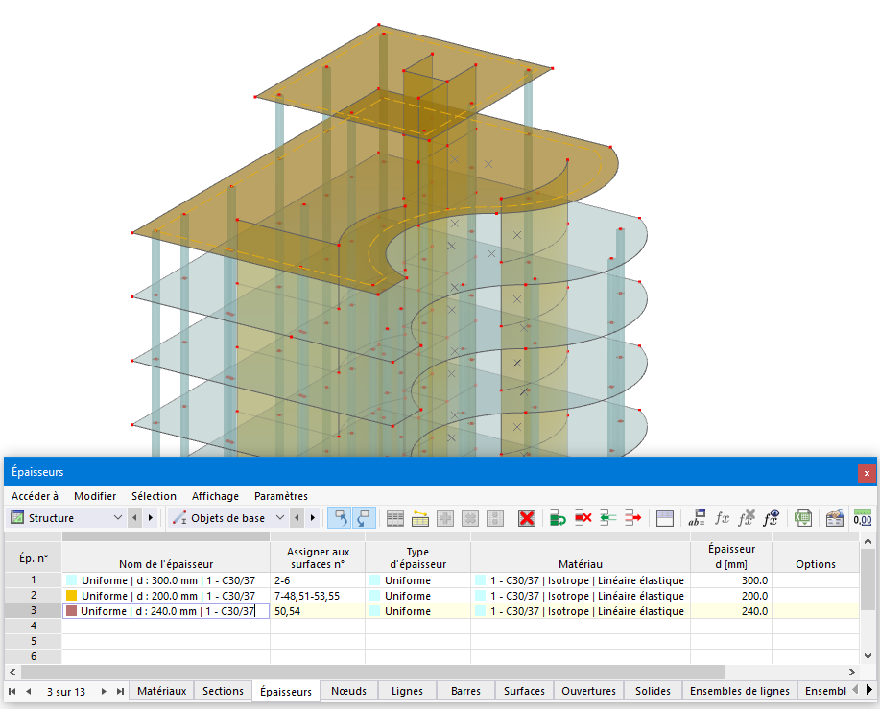Click the grayed row settings icon
880x709 pixels.
(x=494, y=518)
